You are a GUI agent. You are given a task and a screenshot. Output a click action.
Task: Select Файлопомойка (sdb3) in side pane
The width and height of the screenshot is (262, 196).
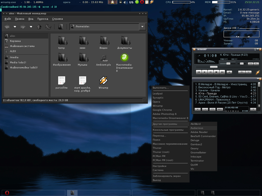pos(26,67)
